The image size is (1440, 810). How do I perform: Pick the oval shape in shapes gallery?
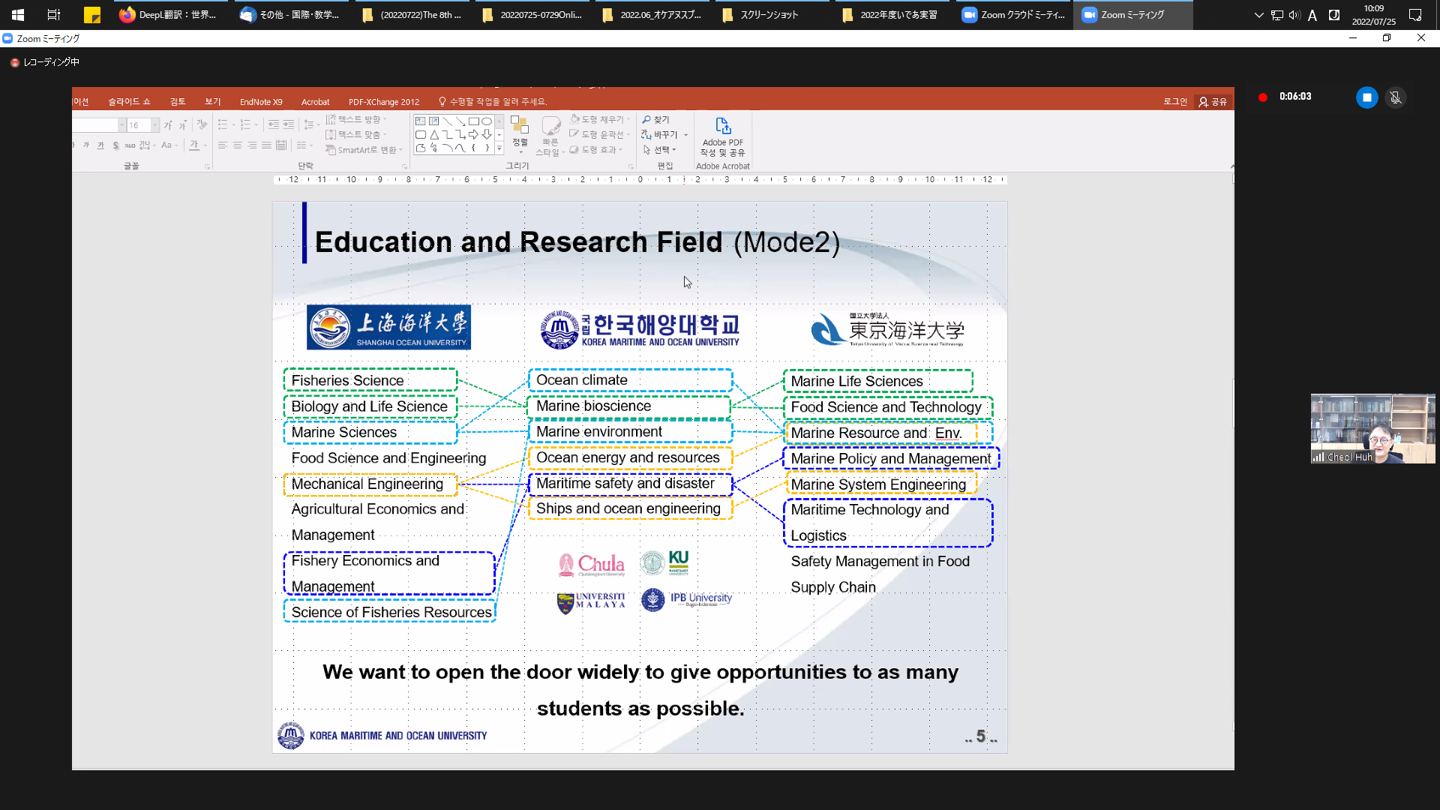point(487,121)
